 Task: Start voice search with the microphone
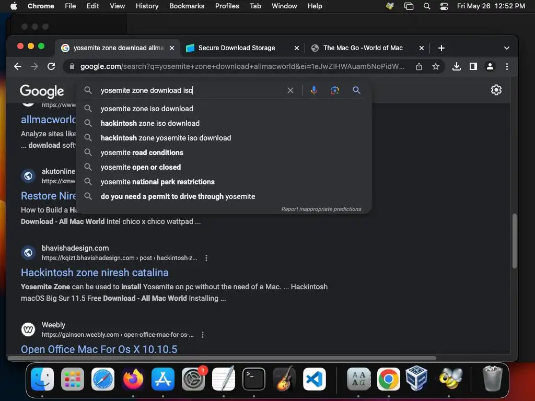[x=314, y=90]
